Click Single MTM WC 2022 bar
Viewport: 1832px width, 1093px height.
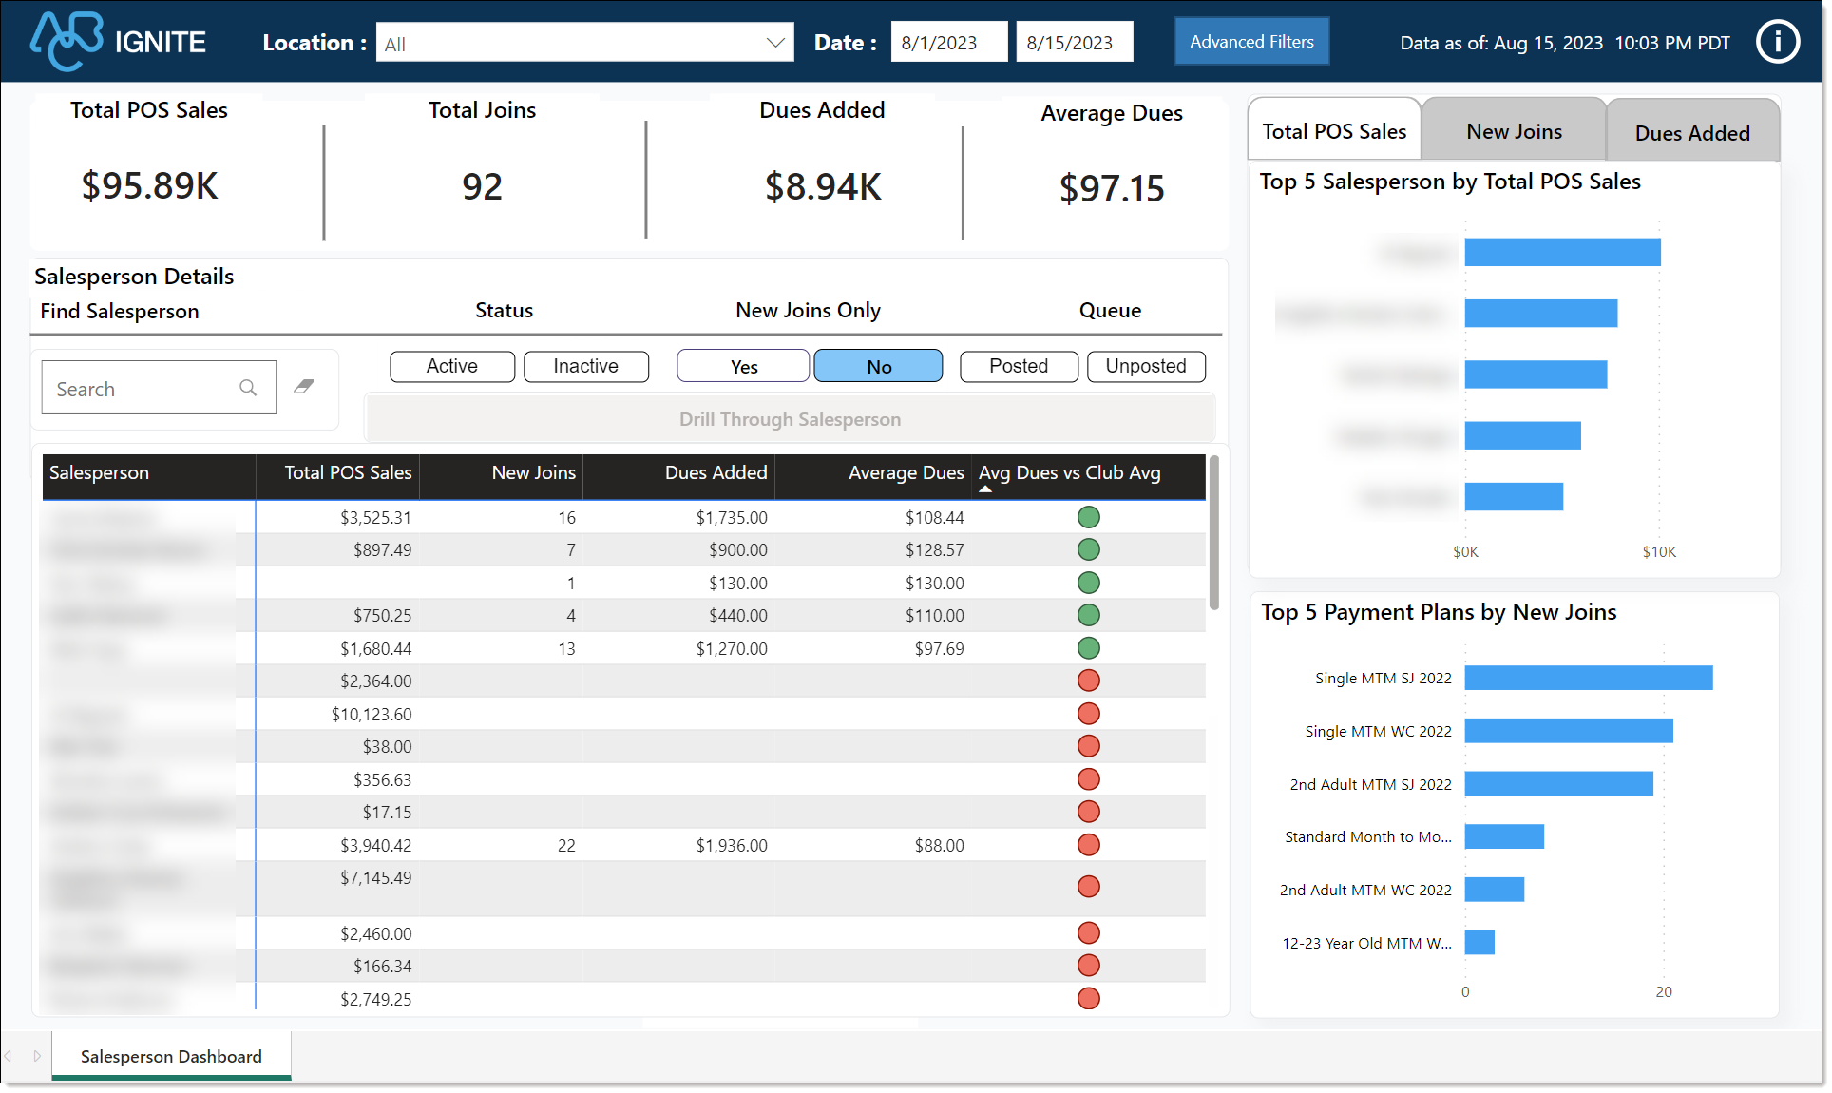point(1569,731)
